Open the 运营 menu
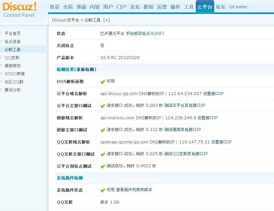The height and width of the screenshot is (211, 274). [x=162, y=7]
